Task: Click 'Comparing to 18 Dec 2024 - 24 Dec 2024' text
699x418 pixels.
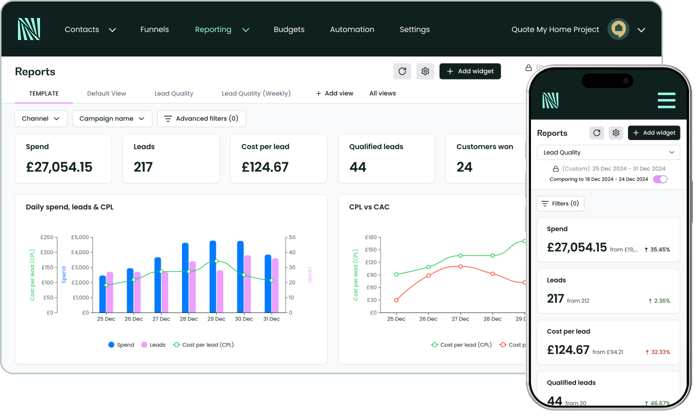Action: pyautogui.click(x=599, y=179)
